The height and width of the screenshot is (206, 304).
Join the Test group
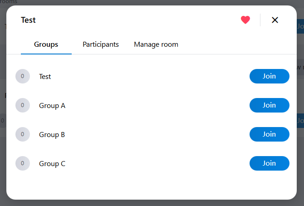point(269,76)
